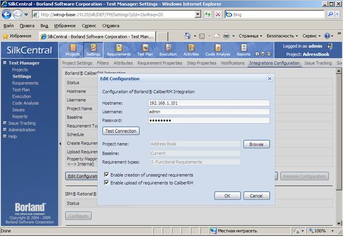The width and height of the screenshot is (343, 237).
Task: Expand the Help tree node
Action: (x=5, y=136)
